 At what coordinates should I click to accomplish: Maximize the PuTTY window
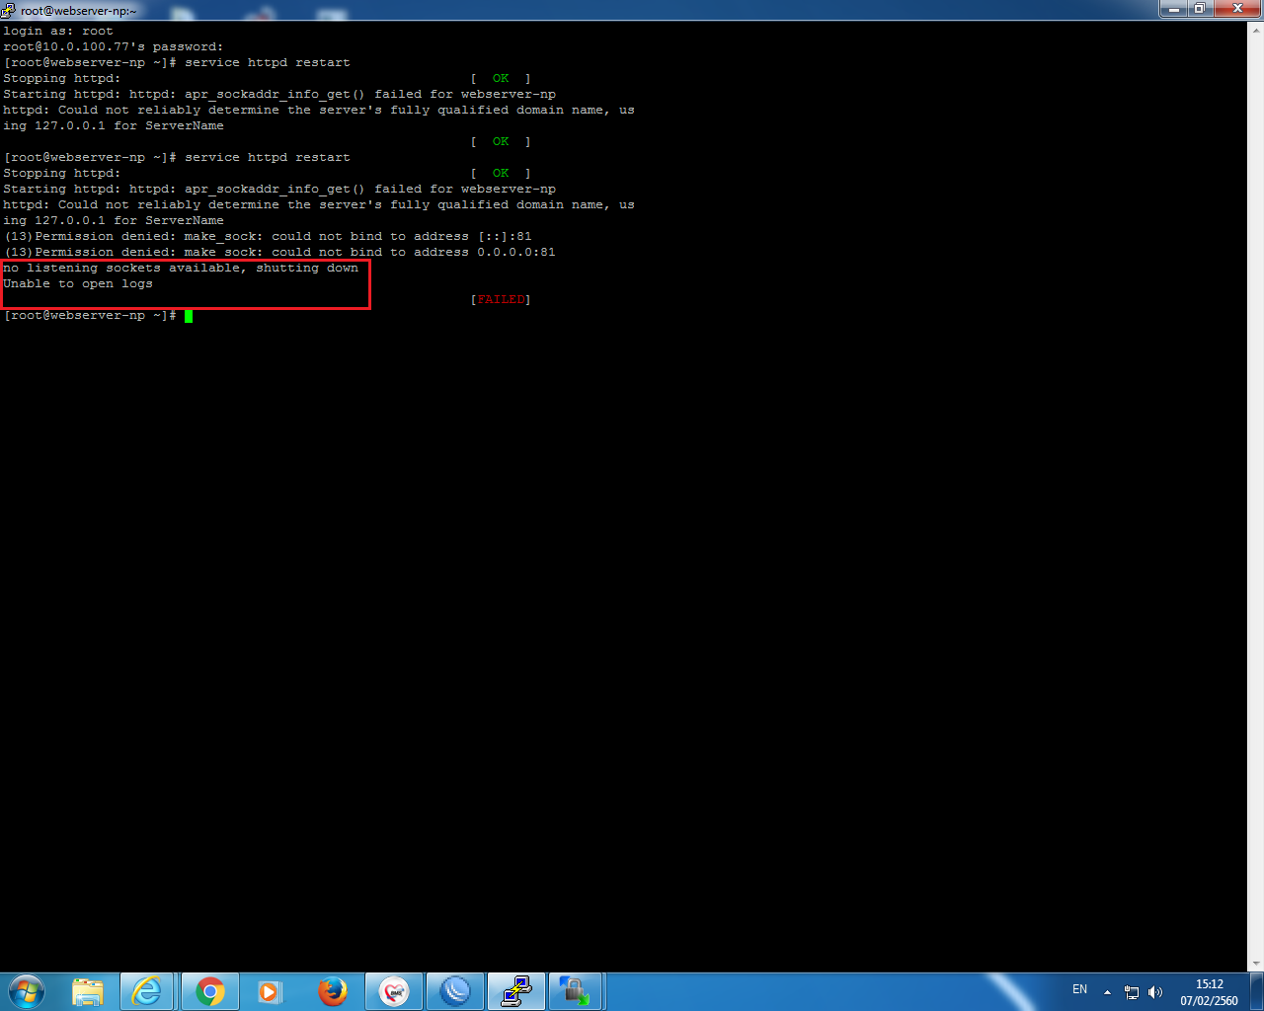pyautogui.click(x=1199, y=9)
